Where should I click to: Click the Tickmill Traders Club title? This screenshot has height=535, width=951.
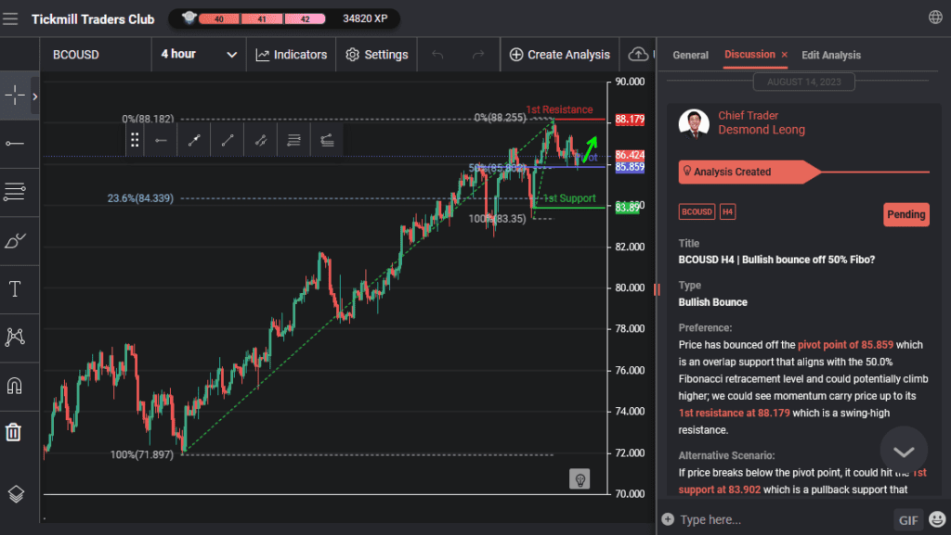[x=93, y=19]
